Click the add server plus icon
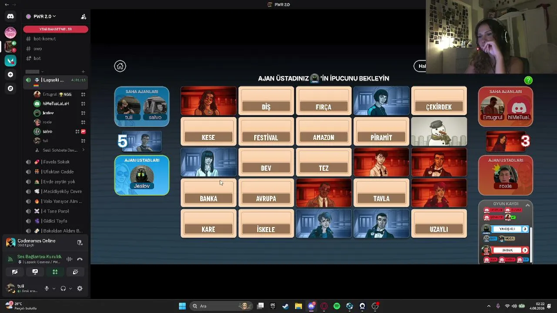Viewport: 557px width, 313px height. click(10, 75)
